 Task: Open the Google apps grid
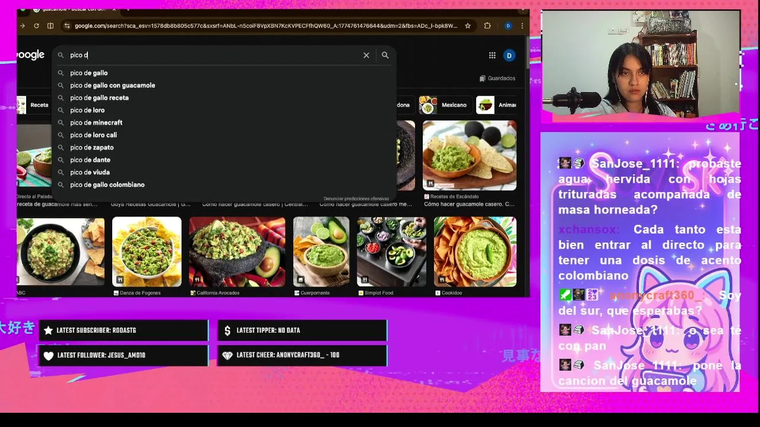coord(492,55)
